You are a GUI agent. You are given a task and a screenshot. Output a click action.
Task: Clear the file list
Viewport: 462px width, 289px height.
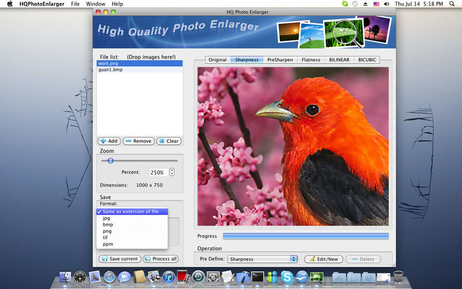(x=169, y=141)
